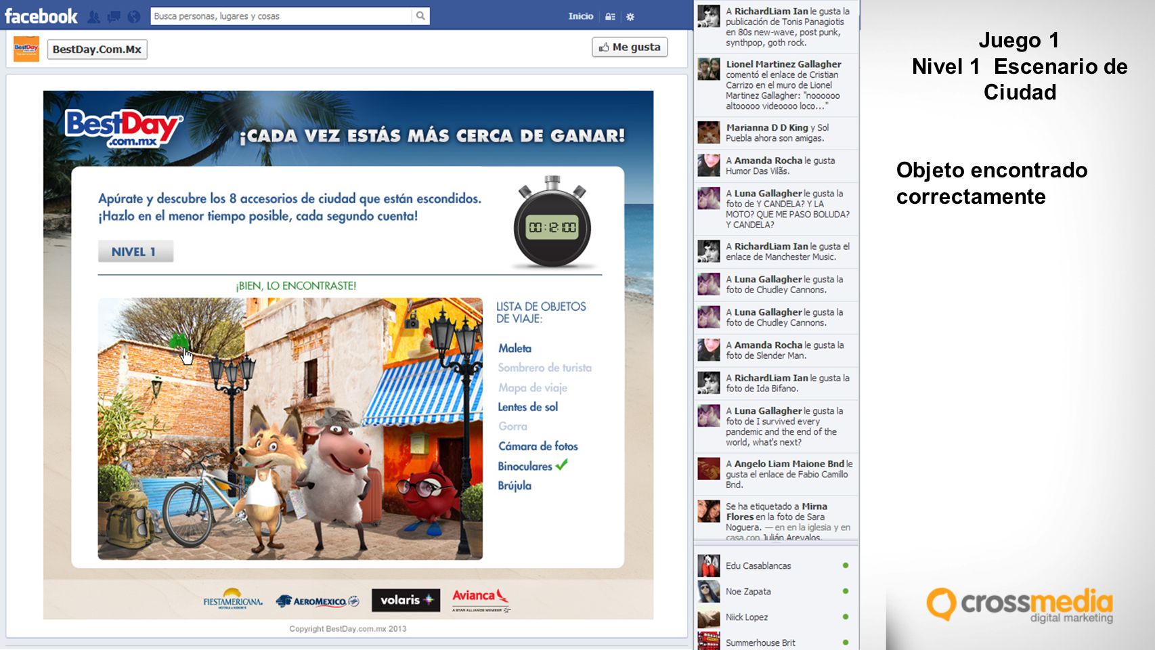This screenshot has width=1155, height=650.
Task: Open chat with Noe Zapata
Action: point(777,591)
